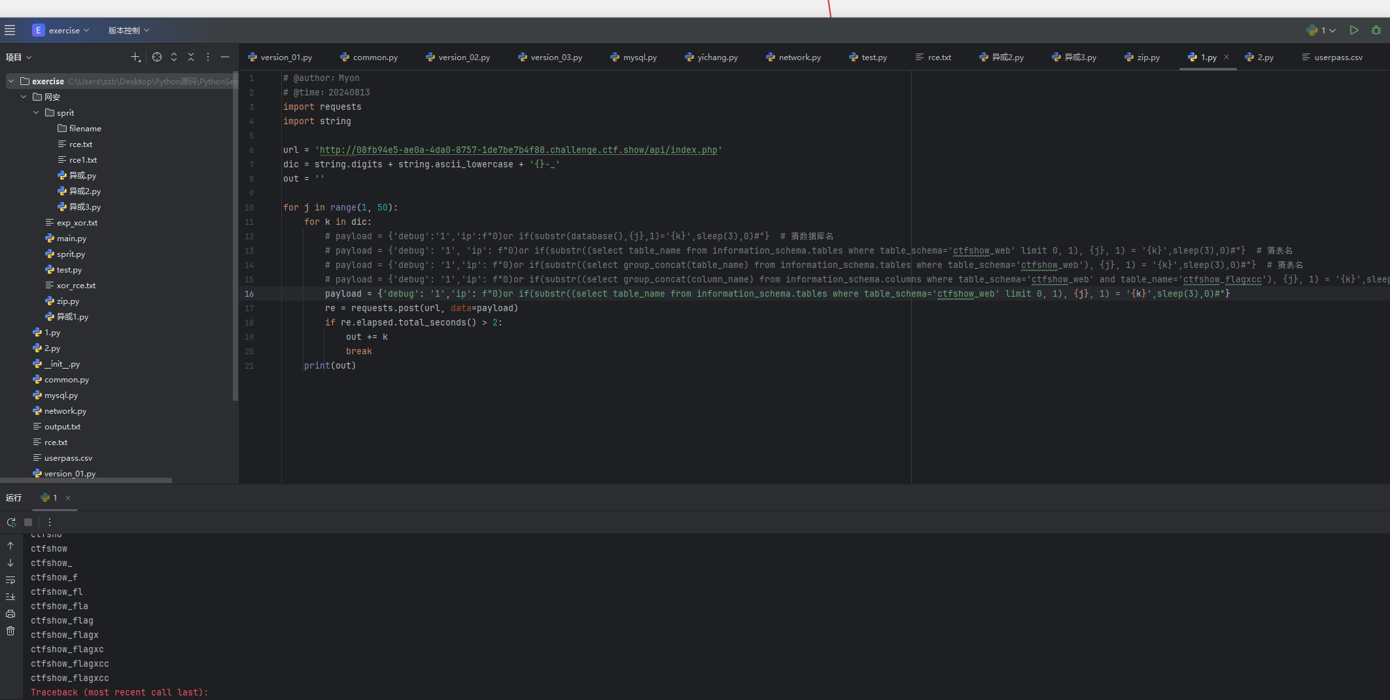This screenshot has height=700, width=1390.
Task: Select the 运行 run panel label
Action: (x=14, y=497)
